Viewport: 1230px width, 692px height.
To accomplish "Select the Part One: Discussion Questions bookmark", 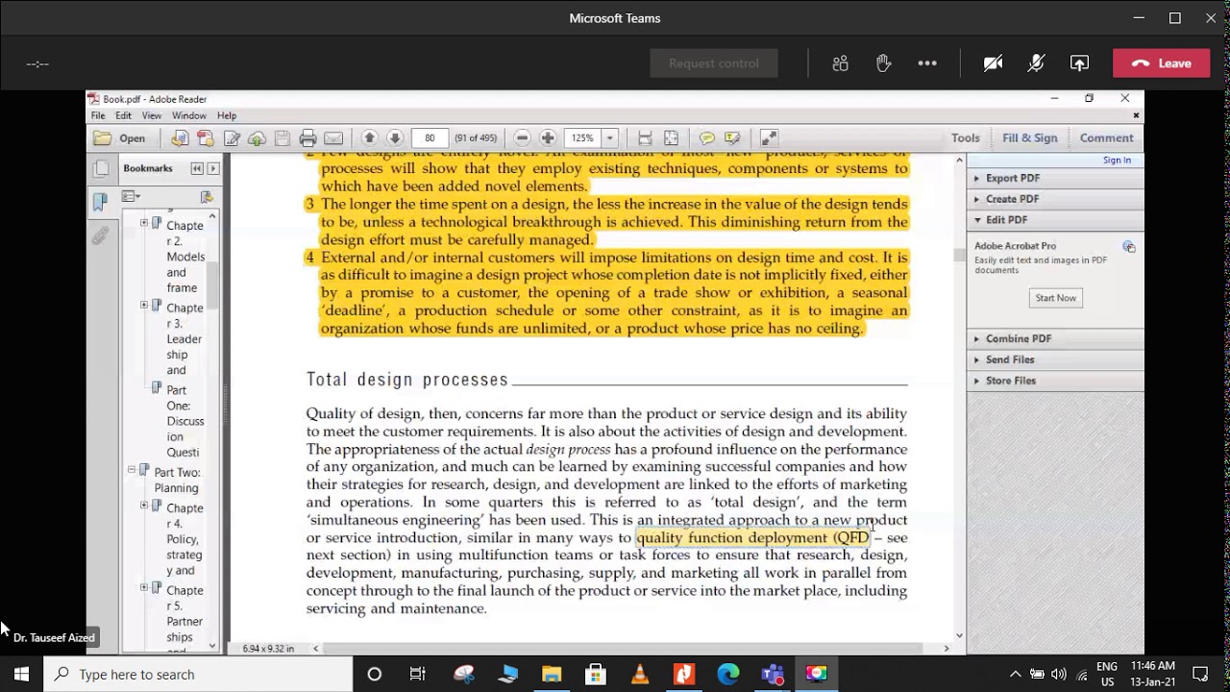I will pyautogui.click(x=184, y=421).
